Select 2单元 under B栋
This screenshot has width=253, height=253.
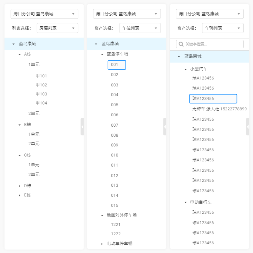coord(34,144)
